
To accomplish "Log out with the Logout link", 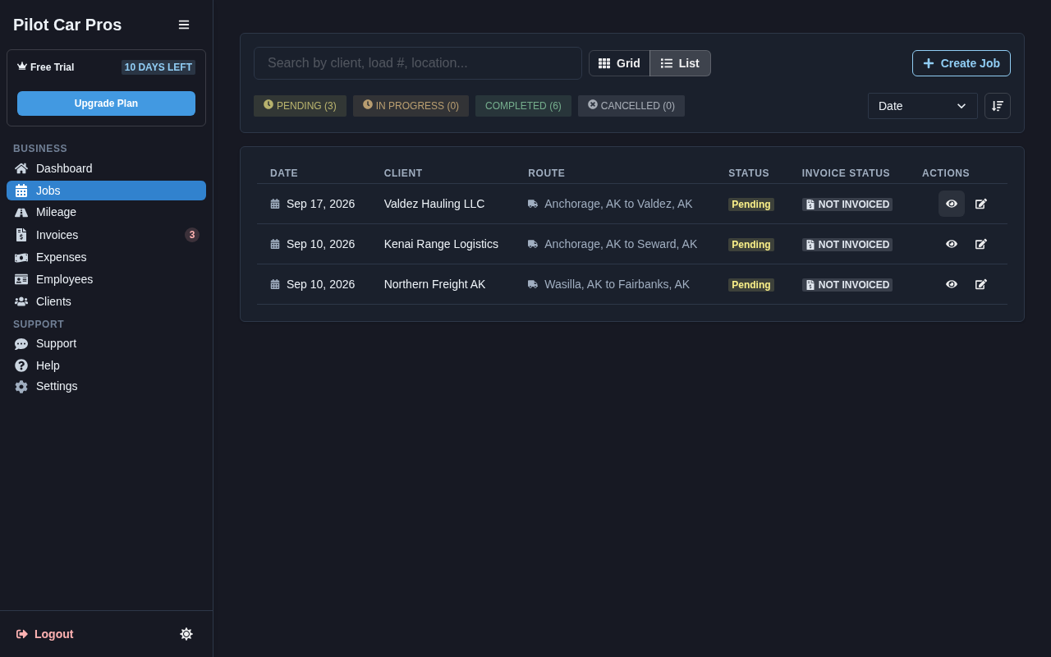I will click(45, 634).
